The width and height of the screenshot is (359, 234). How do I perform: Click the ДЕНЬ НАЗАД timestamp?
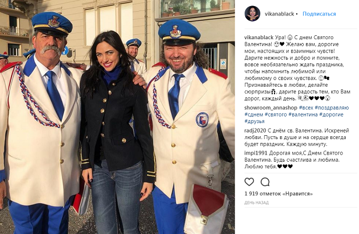click(256, 203)
